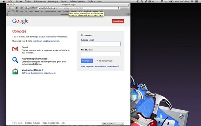Viewport: 201px width, 126px height.
Task: Click the house icon beside Vous aimez Google
Action: point(15,71)
